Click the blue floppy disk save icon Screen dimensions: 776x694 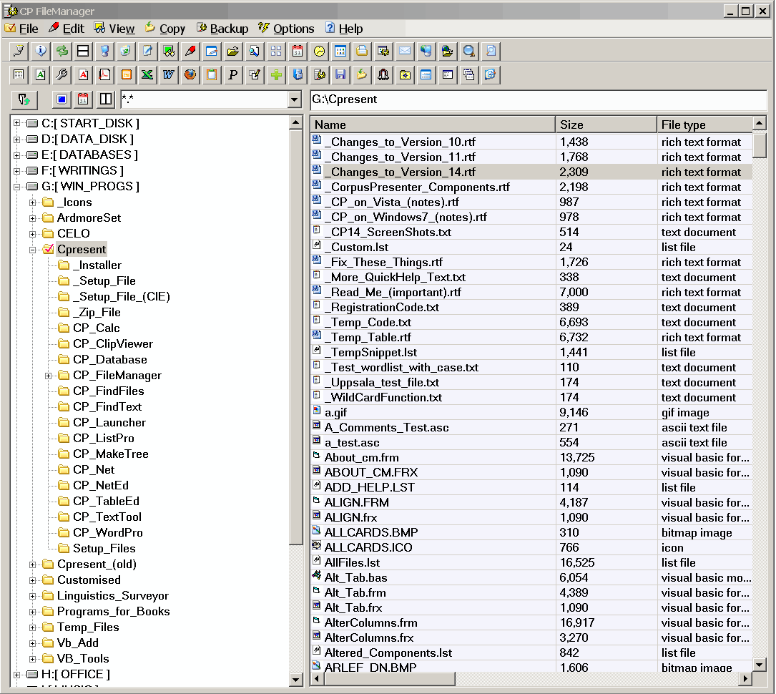340,74
